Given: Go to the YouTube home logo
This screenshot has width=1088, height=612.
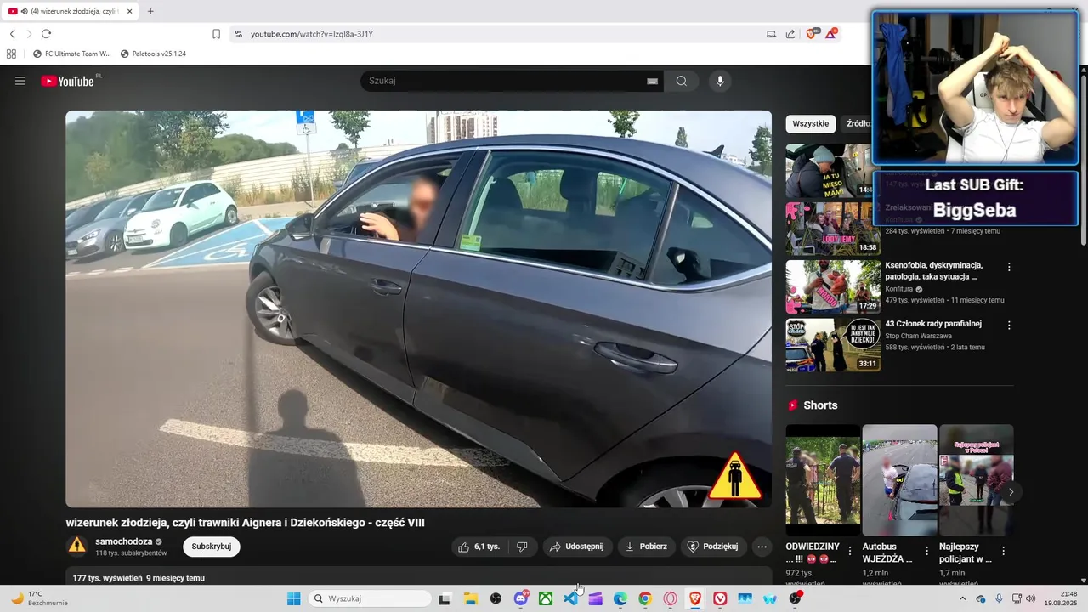Looking at the screenshot, I should [x=68, y=81].
